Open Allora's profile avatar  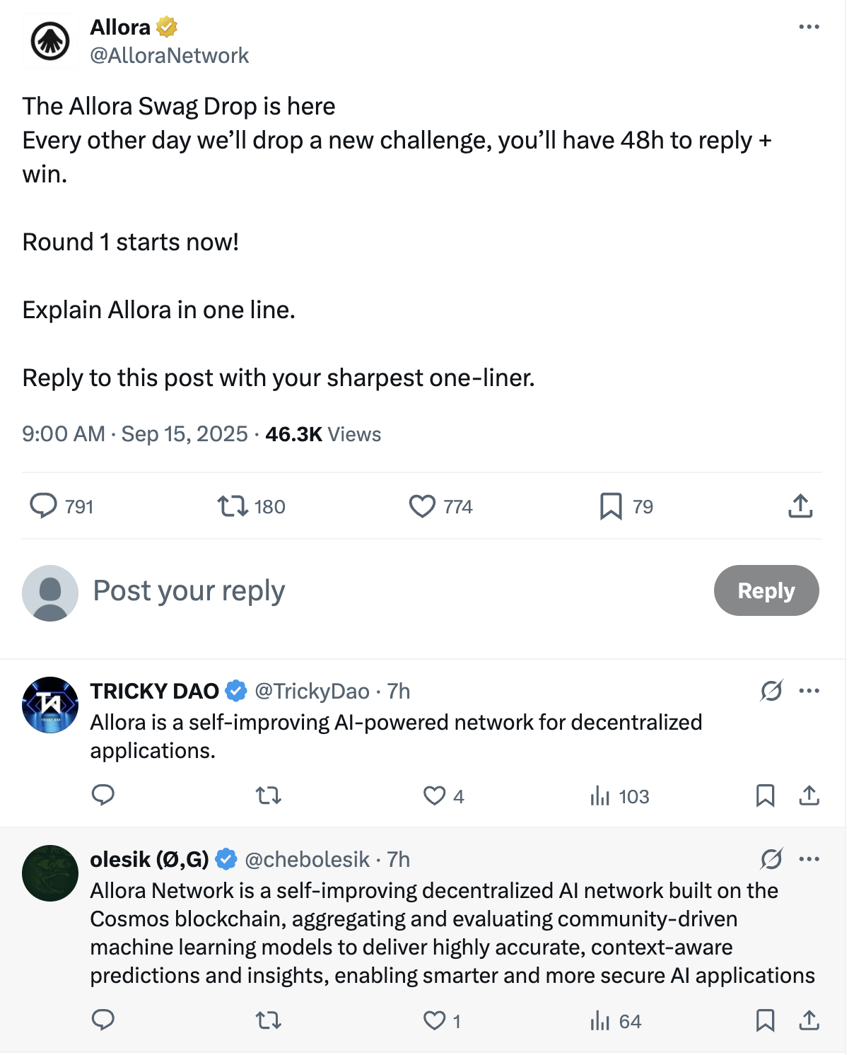pos(50,41)
